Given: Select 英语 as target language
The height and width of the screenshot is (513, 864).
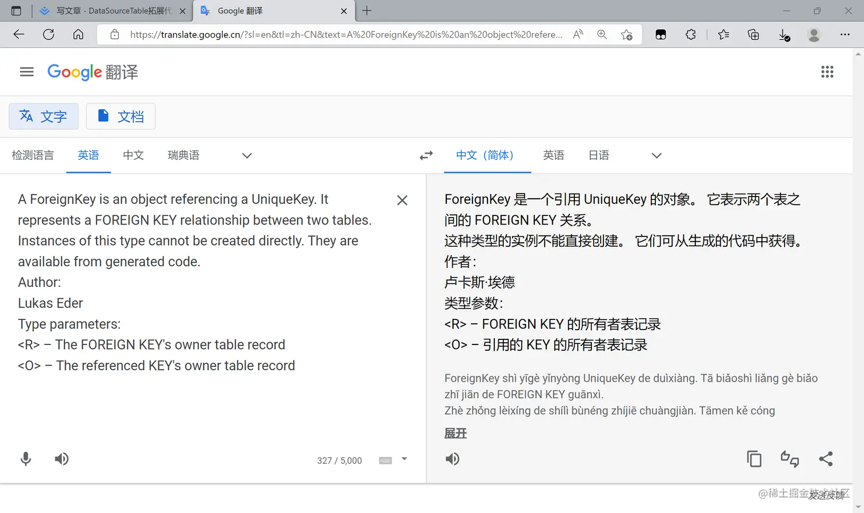Looking at the screenshot, I should (x=554, y=155).
